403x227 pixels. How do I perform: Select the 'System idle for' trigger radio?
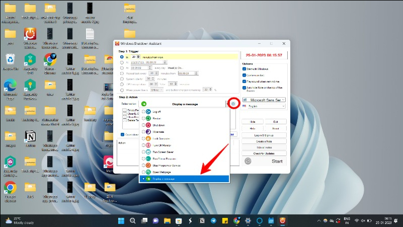click(122, 79)
